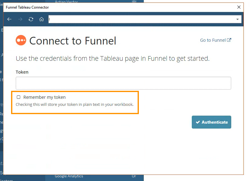Expand the address bar dropdown arrow
250x181 pixels.
point(237,19)
